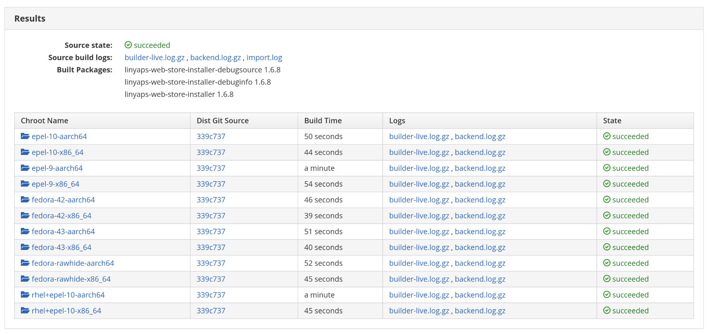Viewport: 709px width, 334px height.
Task: Open the source builder-live.log.gz link
Action: click(x=155, y=58)
